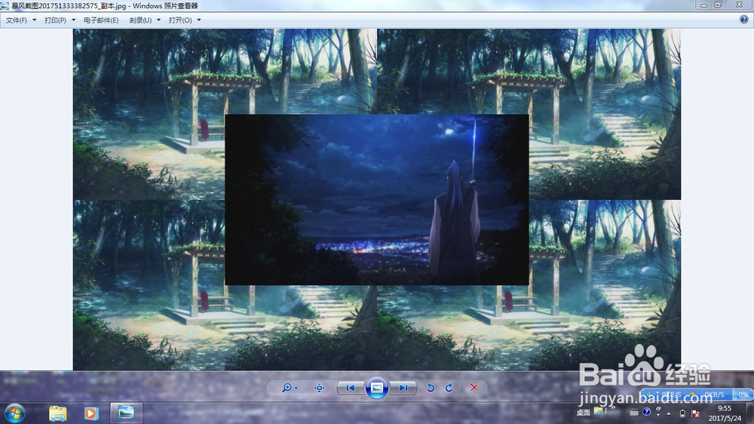Open the zoom magnifier control
This screenshot has width=754, height=424.
coord(290,388)
